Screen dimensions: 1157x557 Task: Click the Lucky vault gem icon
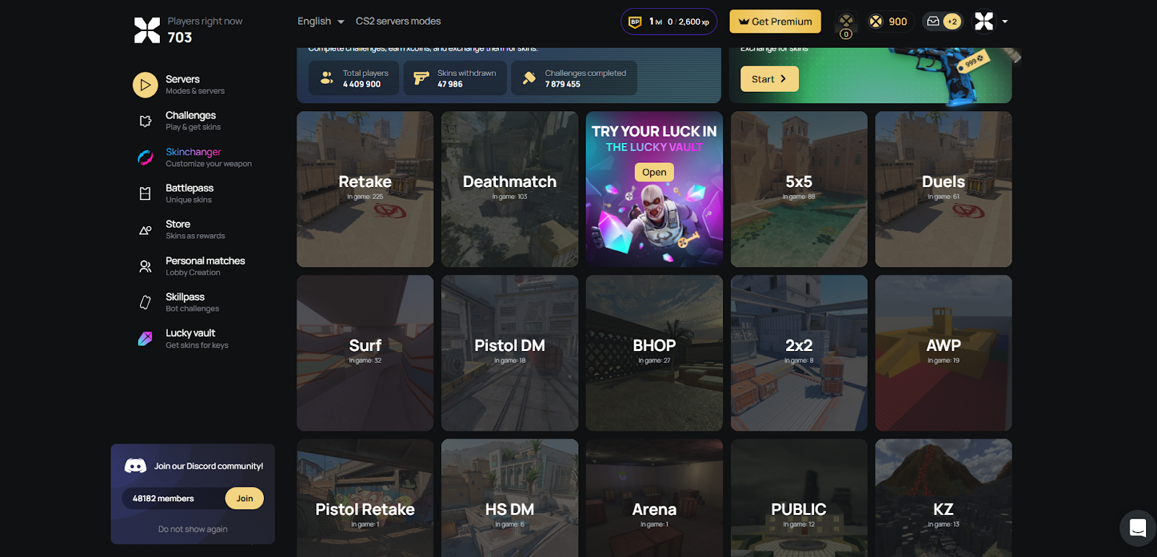click(145, 339)
